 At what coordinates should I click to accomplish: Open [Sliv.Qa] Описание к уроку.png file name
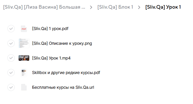tap(62, 43)
